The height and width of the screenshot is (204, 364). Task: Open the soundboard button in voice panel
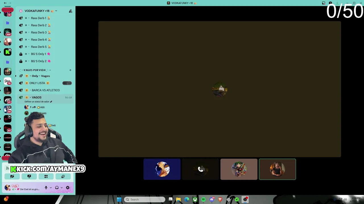[x=63, y=176]
